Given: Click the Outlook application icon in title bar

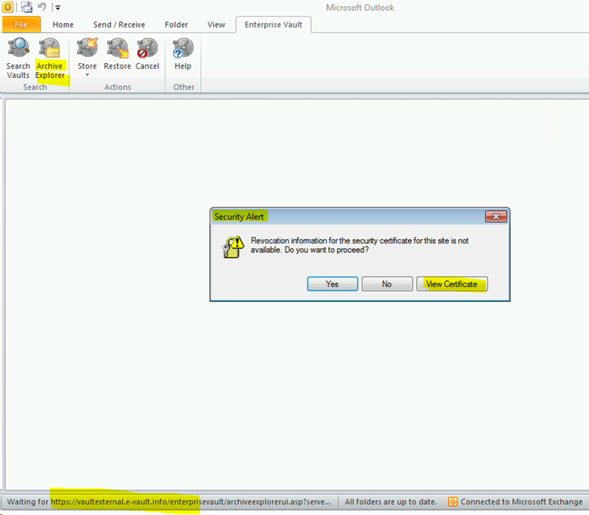Looking at the screenshot, I should [8, 7].
